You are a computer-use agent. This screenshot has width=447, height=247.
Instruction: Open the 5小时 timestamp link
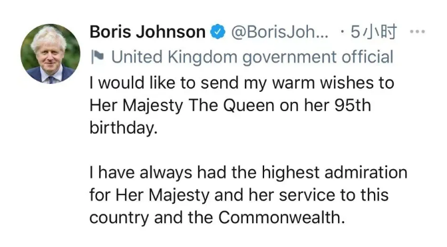(x=373, y=32)
